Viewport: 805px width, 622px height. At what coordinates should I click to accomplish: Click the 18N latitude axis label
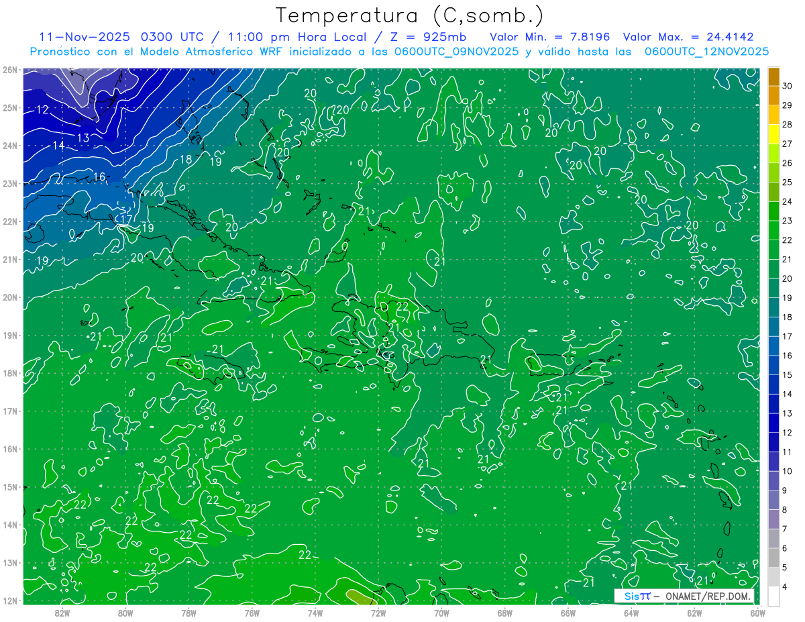[x=9, y=373]
